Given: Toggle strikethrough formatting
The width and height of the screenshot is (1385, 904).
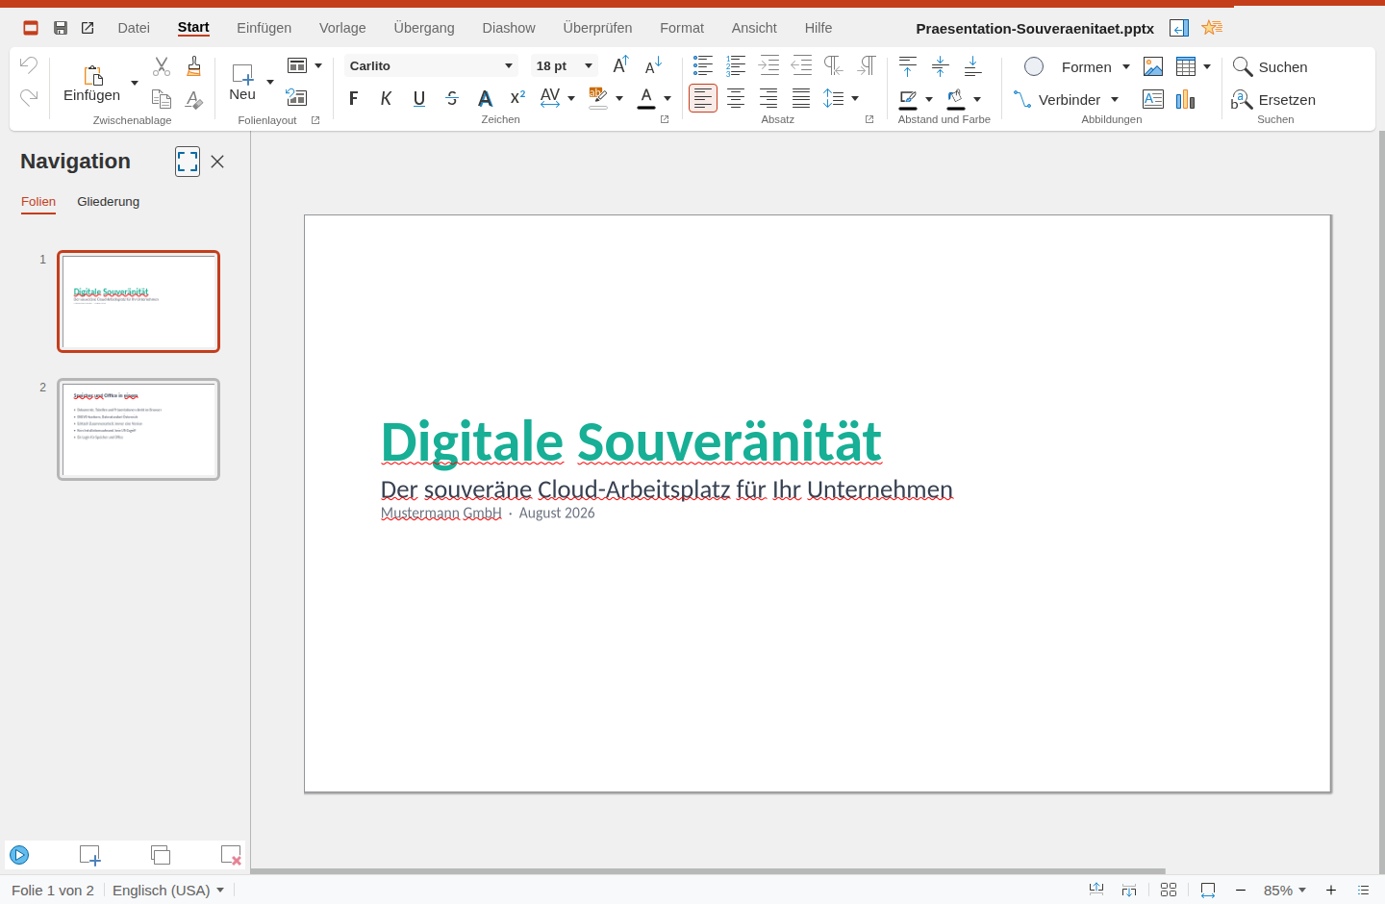Looking at the screenshot, I should pyautogui.click(x=452, y=98).
